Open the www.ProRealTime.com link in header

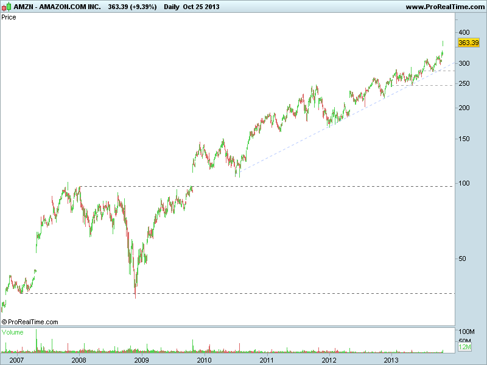(445, 7)
